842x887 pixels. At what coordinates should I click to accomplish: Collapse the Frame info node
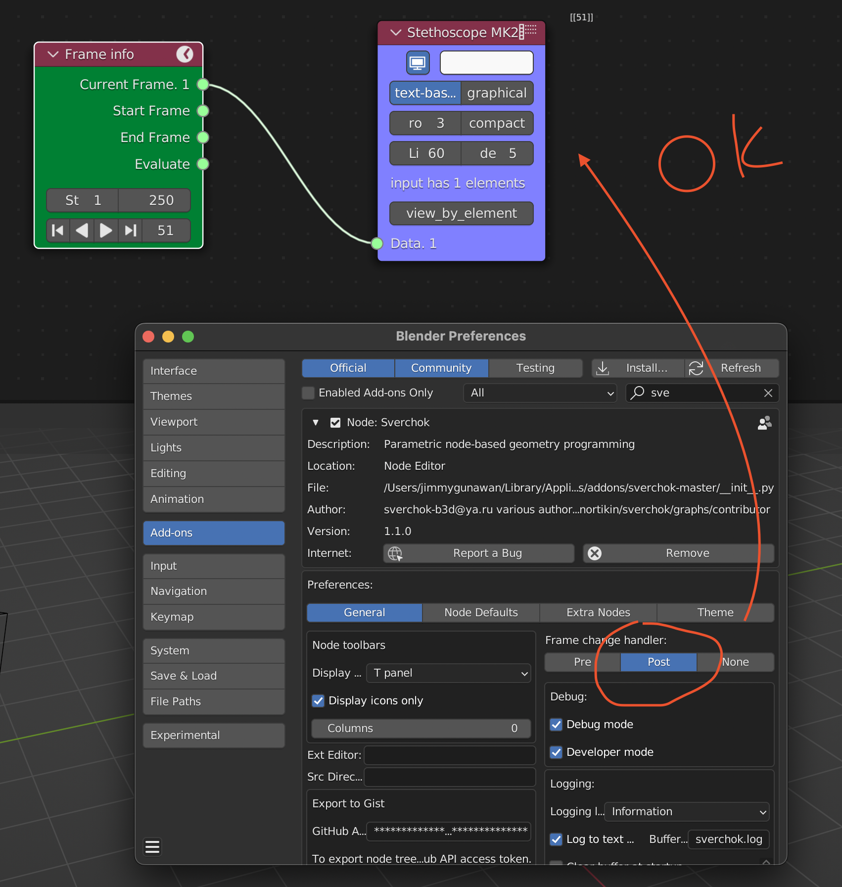click(53, 54)
